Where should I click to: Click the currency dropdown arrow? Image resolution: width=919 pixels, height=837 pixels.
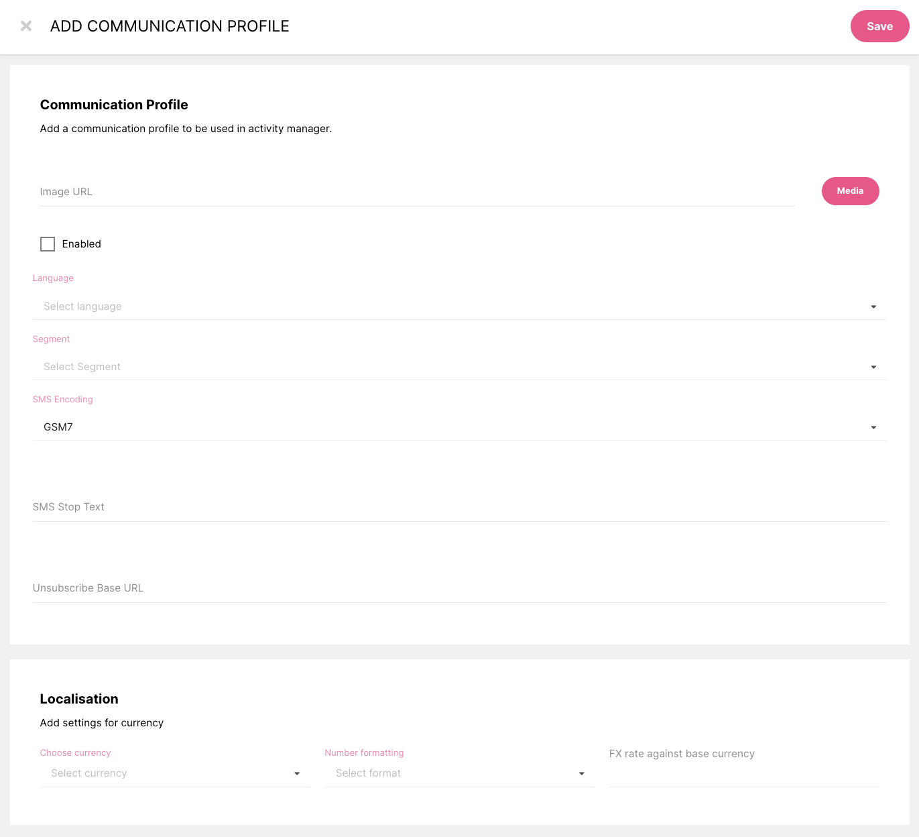[297, 774]
